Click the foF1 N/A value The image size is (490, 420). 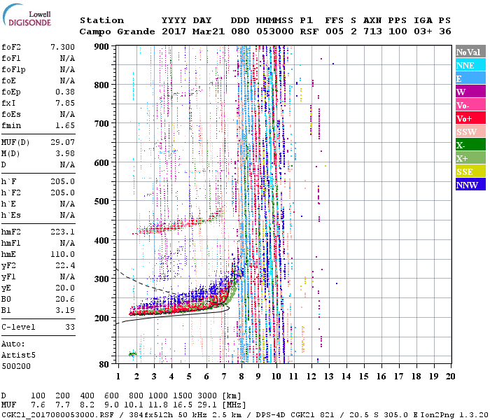(x=67, y=58)
